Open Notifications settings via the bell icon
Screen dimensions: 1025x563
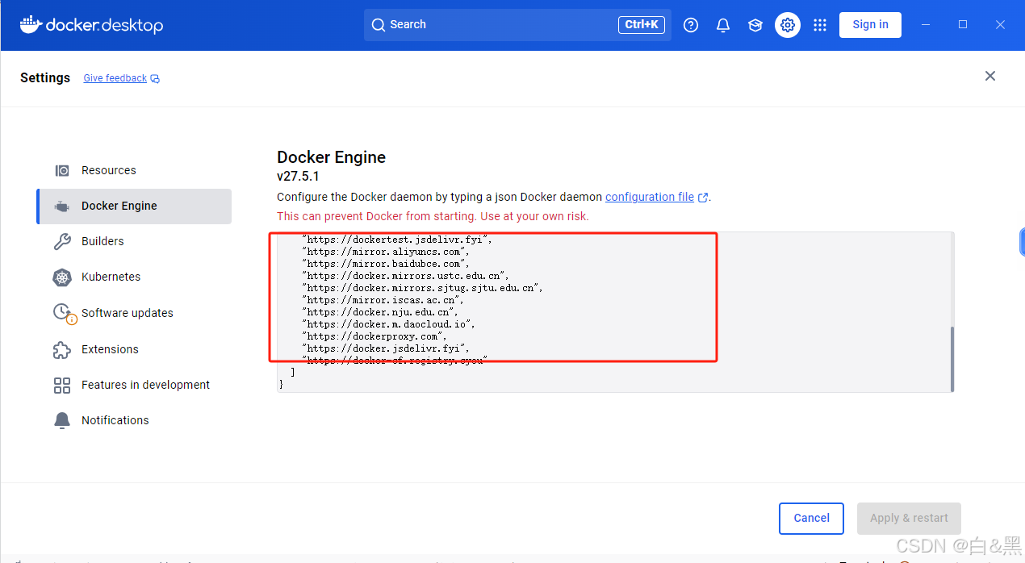[62, 419]
